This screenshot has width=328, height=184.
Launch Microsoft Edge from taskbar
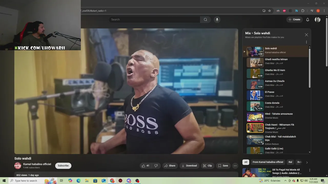[x=78, y=181]
